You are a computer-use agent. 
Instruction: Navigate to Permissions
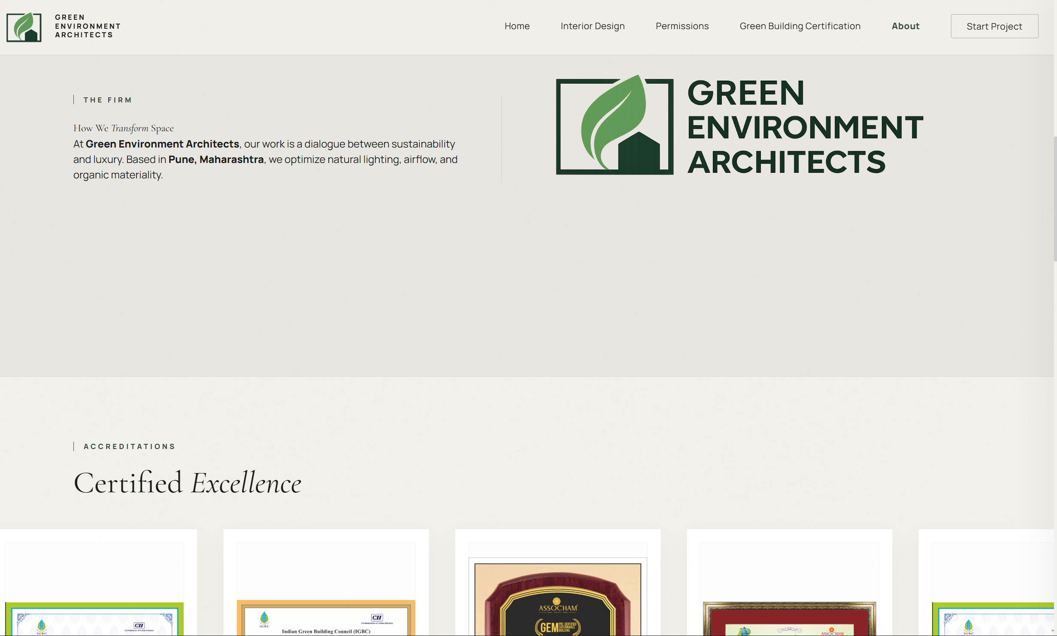[682, 26]
